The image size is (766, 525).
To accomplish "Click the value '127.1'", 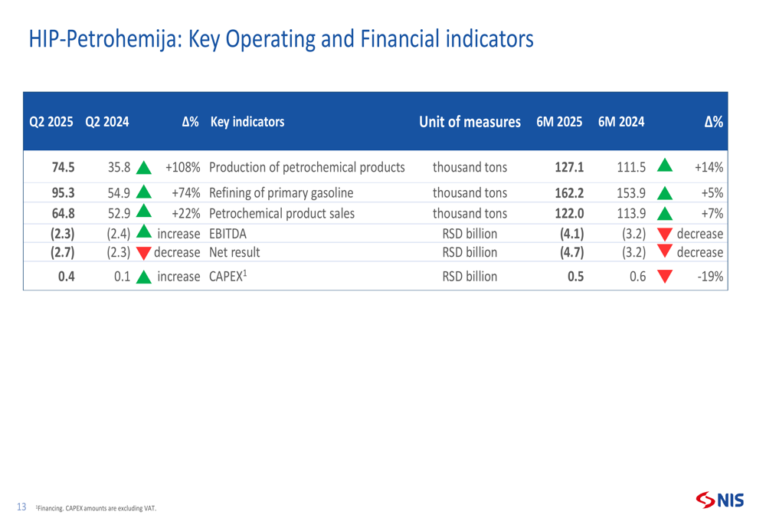I will pyautogui.click(x=569, y=168).
